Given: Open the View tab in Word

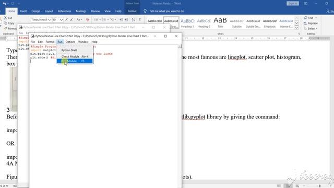Looking at the screenshot, I should tap(108, 11).
